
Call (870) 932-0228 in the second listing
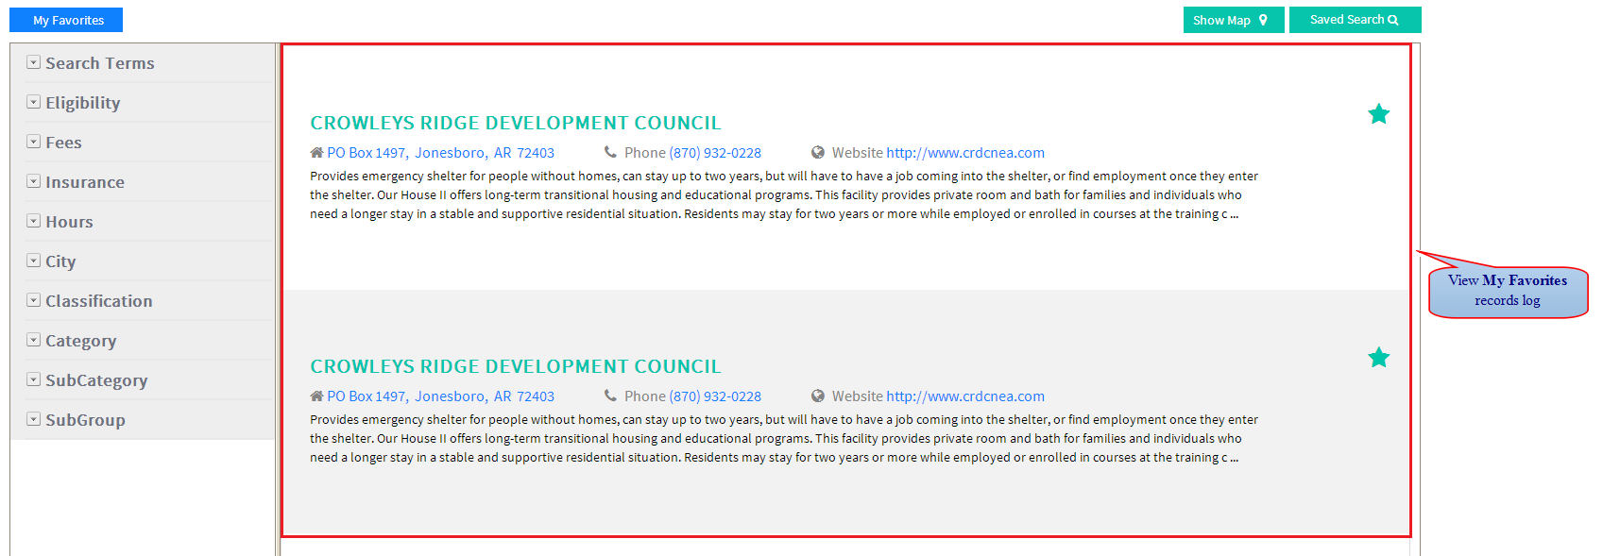click(715, 396)
